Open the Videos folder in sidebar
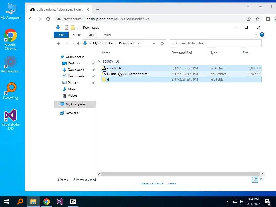Screen dimensions: 276x207 [73, 96]
